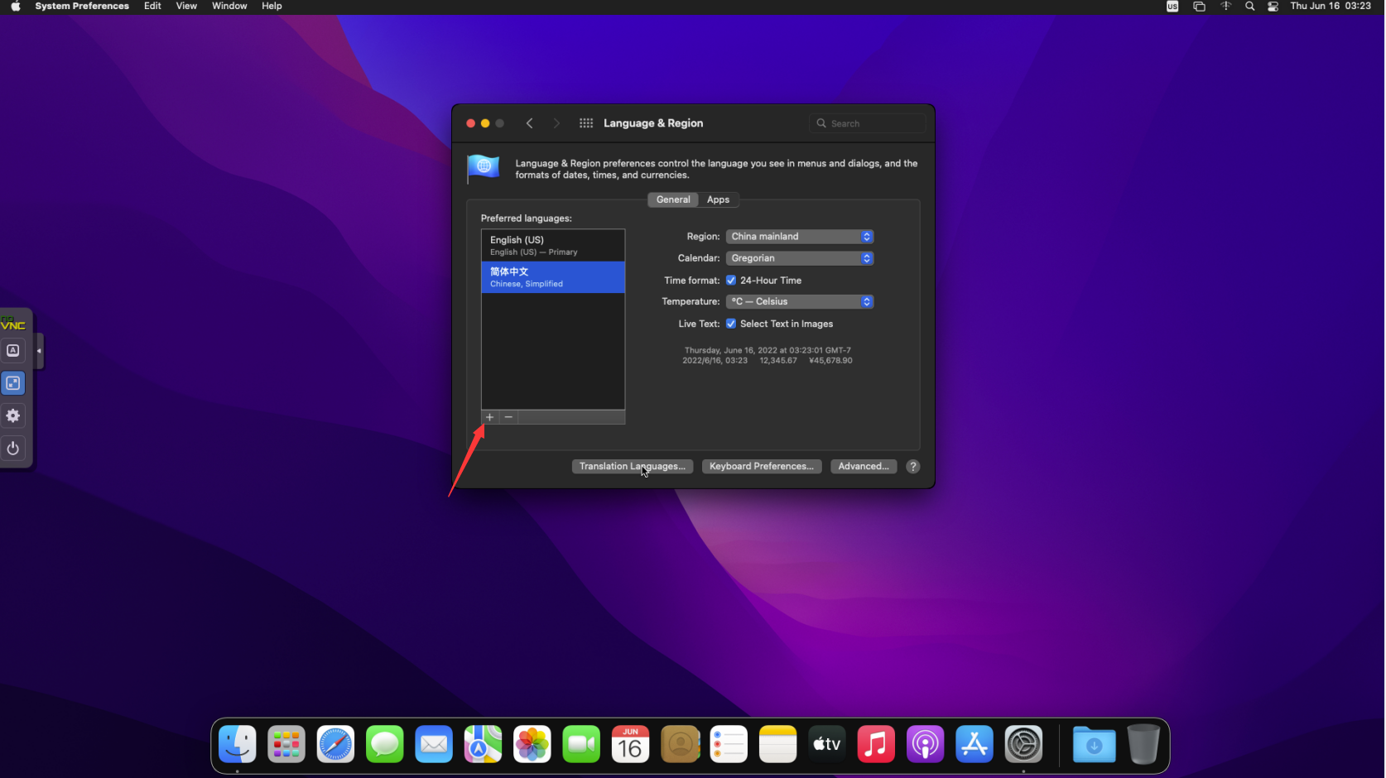1386x778 pixels.
Task: Open Messages in the Dock
Action: click(385, 745)
